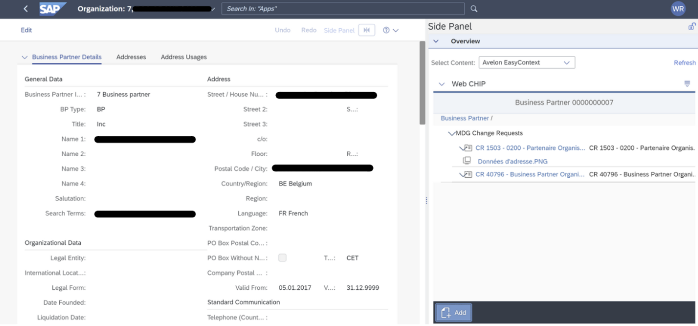
Task: Collapse the MDG Change Requests node
Action: click(452, 133)
